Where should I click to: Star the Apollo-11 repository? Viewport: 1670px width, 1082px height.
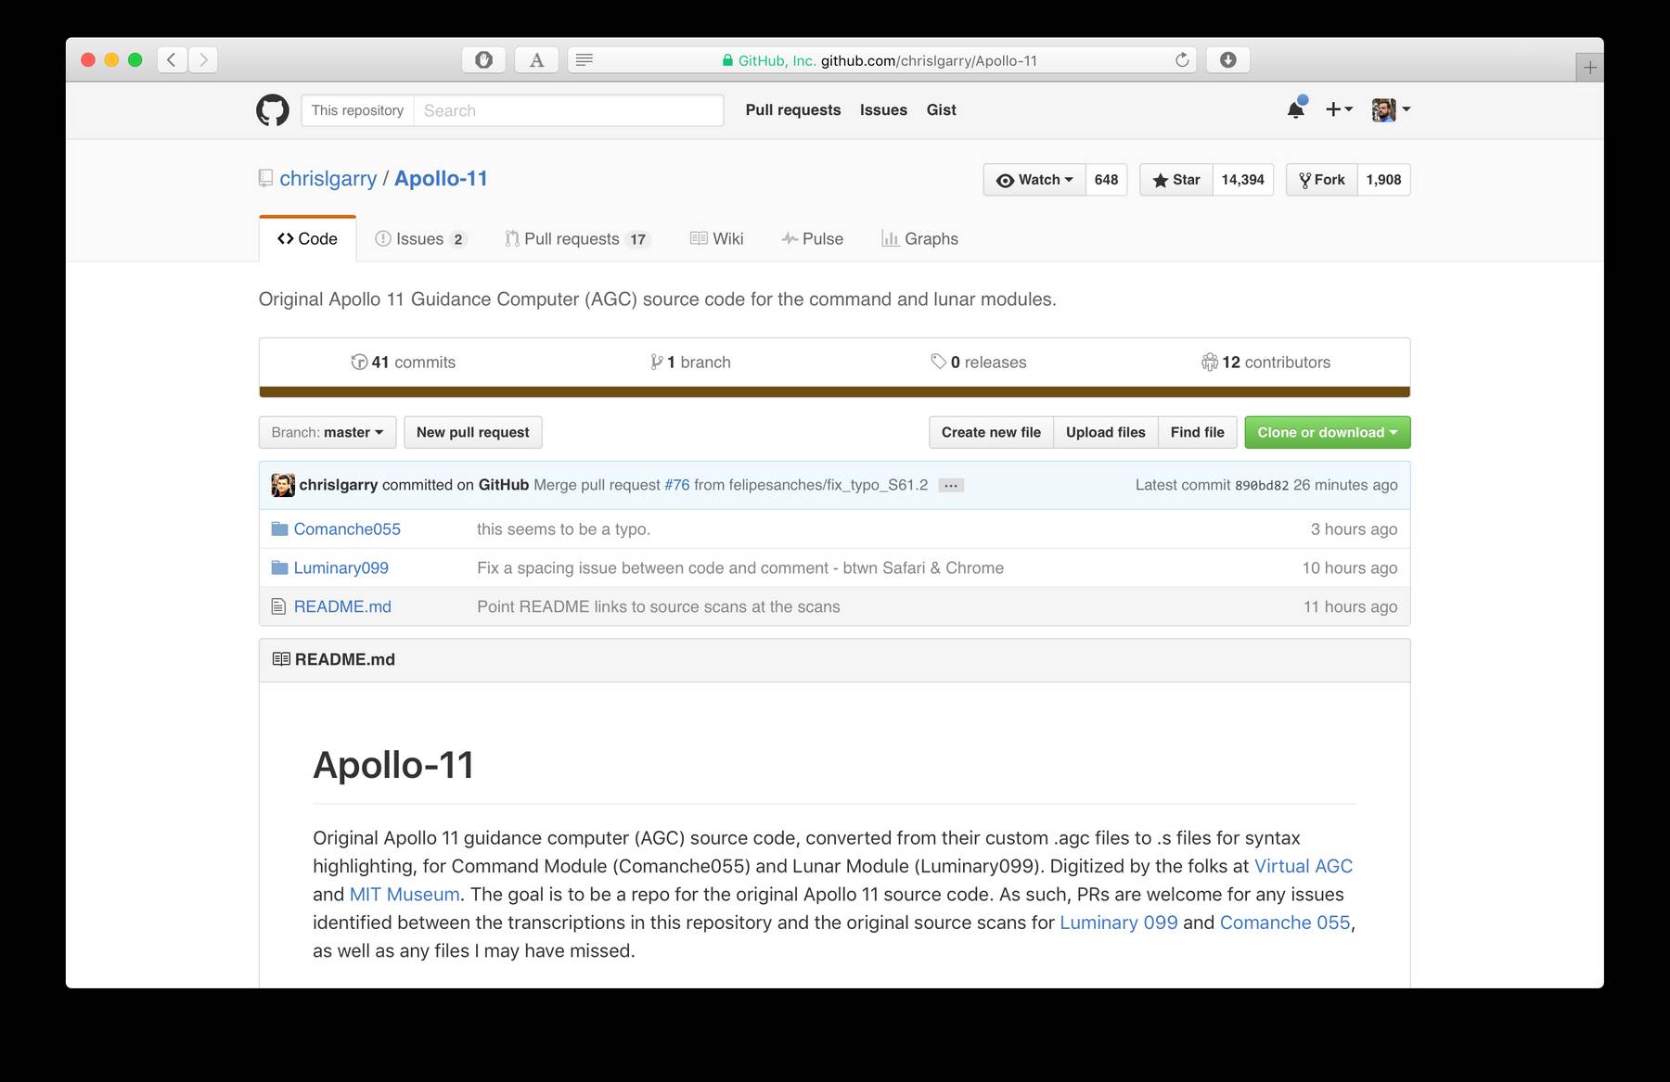1175,179
